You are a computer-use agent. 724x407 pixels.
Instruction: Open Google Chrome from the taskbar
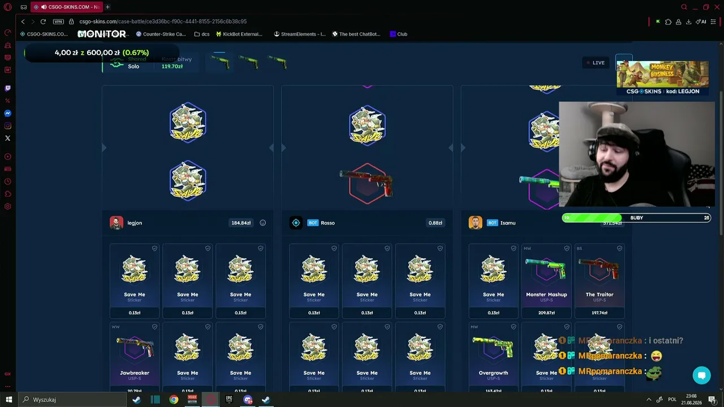click(174, 400)
